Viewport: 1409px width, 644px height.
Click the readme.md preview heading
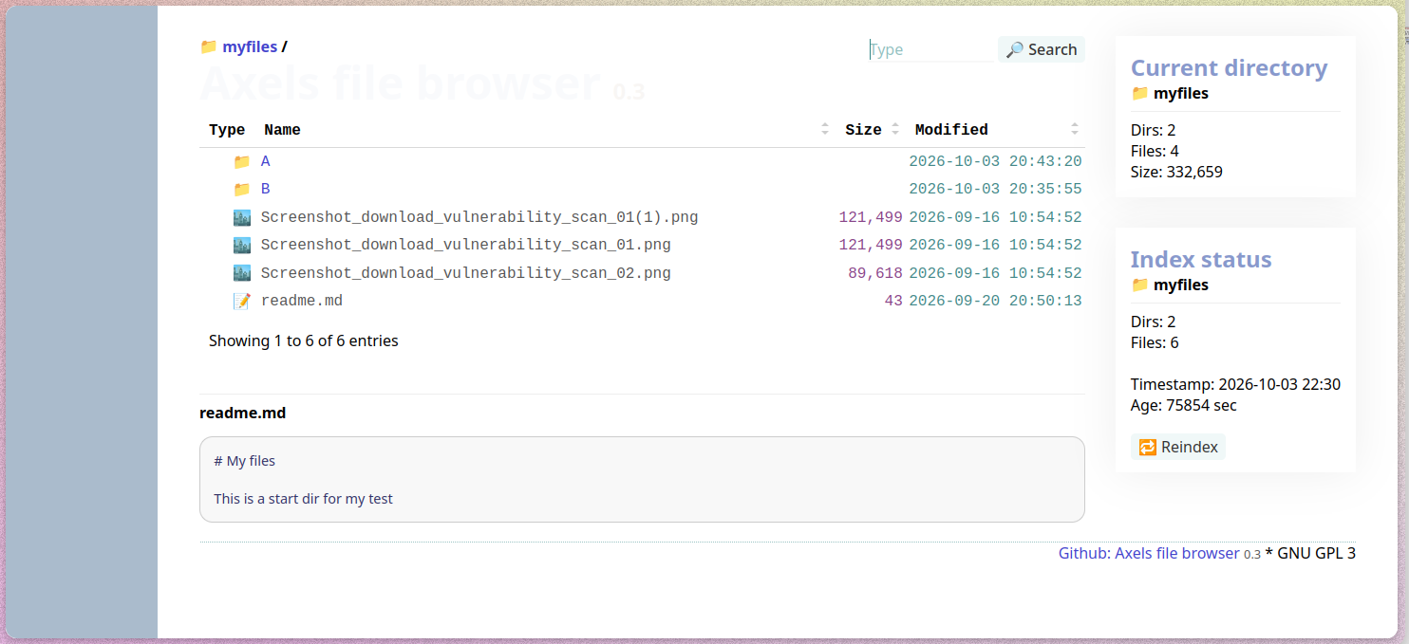pos(243,414)
